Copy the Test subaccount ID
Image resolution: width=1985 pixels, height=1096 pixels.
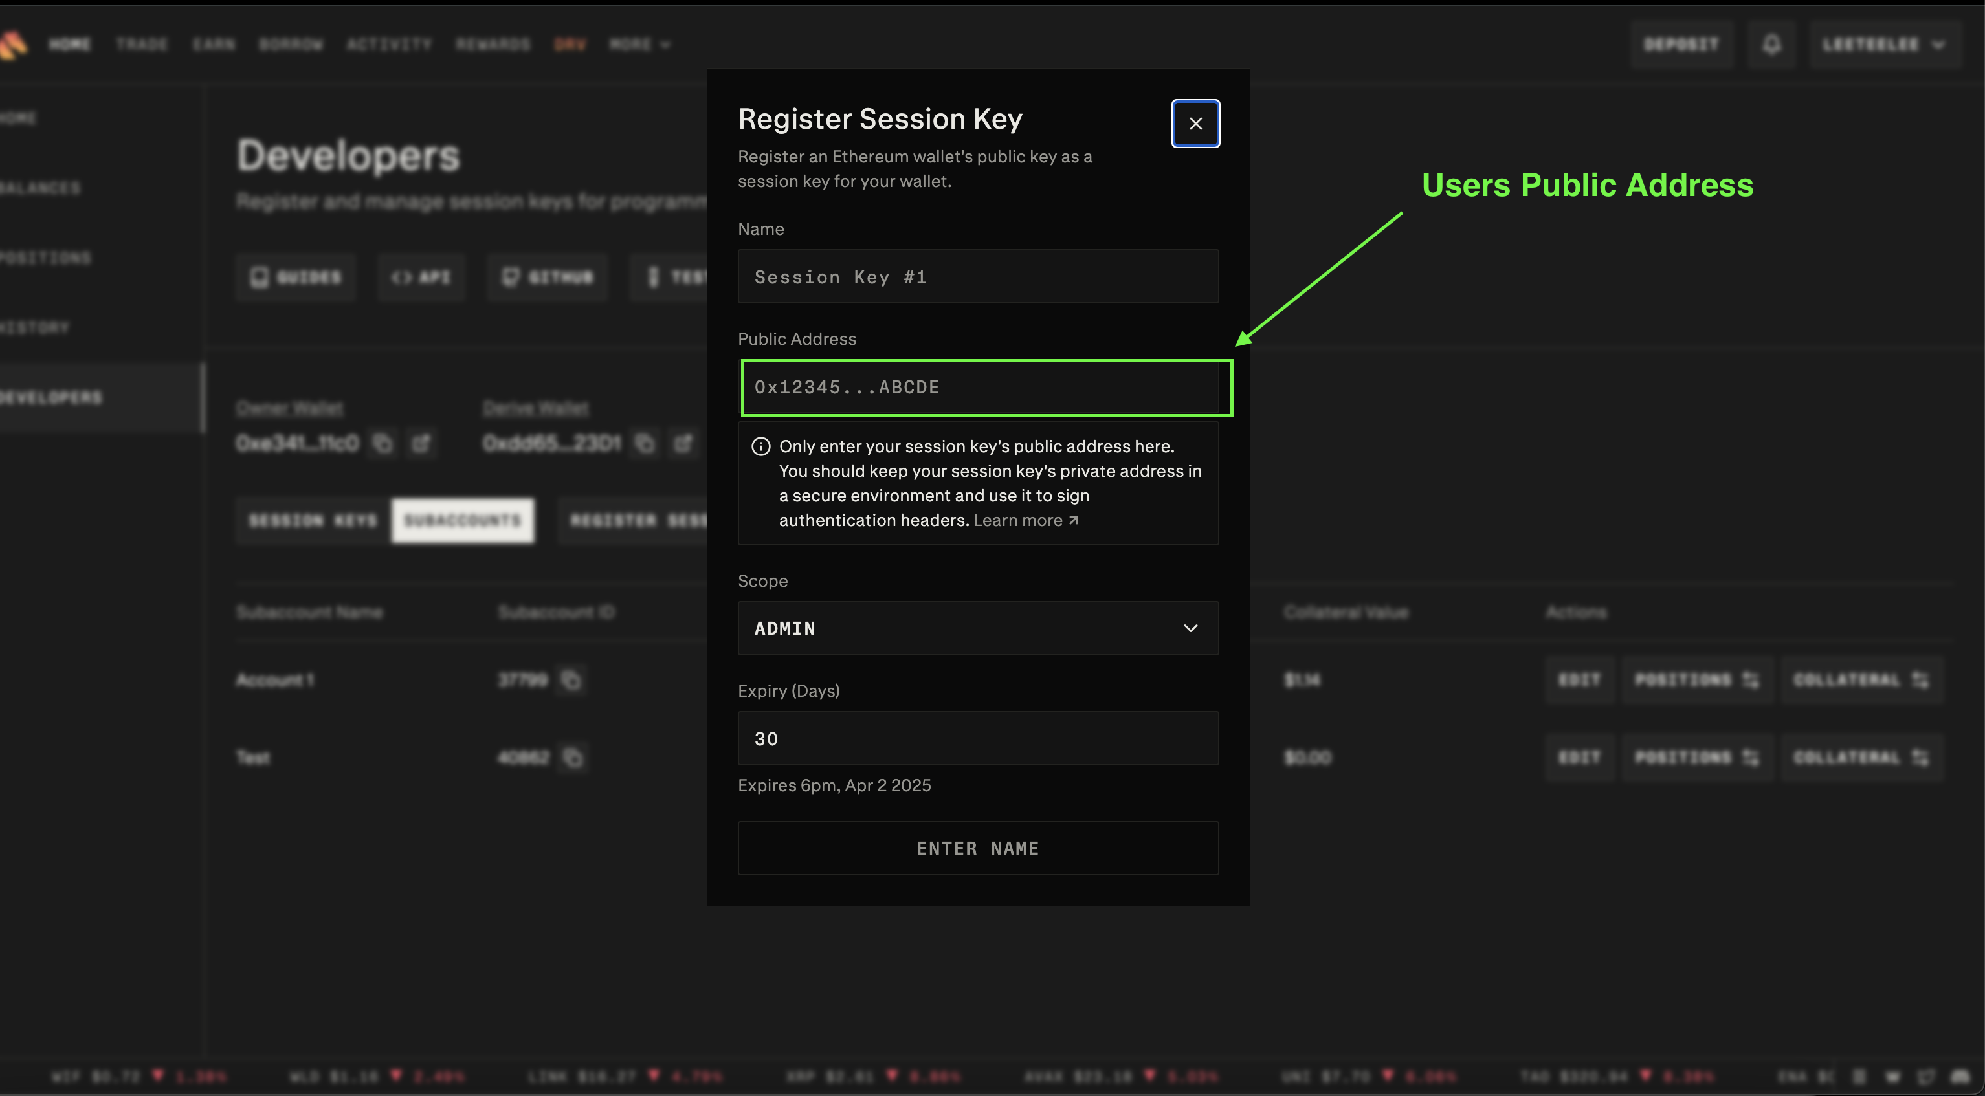pos(573,758)
